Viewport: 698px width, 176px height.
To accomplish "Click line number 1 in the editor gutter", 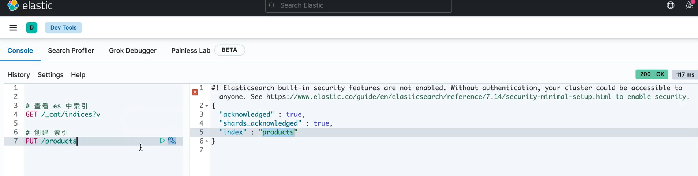I will tap(16, 88).
